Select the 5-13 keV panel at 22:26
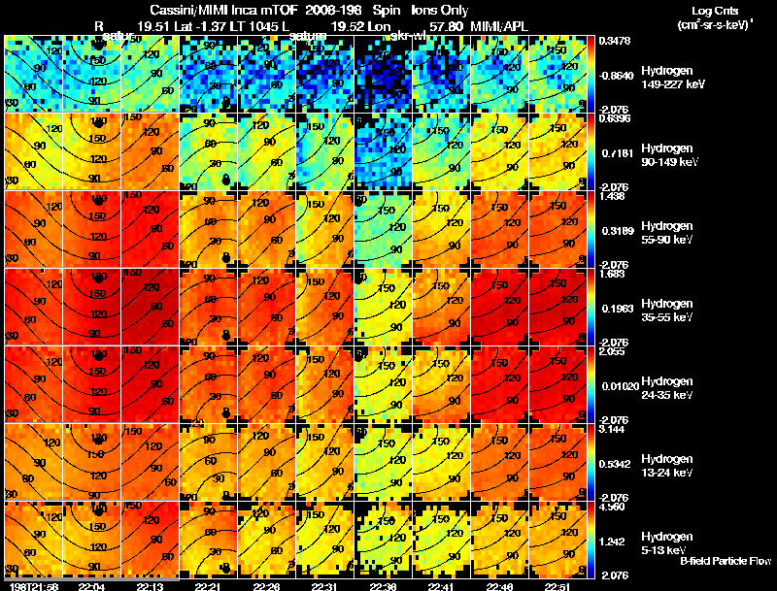 tap(266, 541)
